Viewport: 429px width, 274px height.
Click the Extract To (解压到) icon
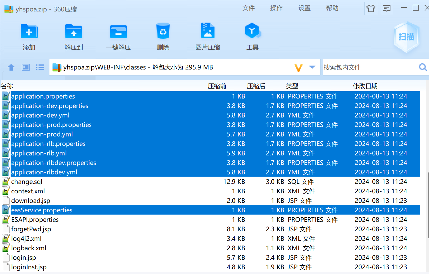pyautogui.click(x=74, y=32)
